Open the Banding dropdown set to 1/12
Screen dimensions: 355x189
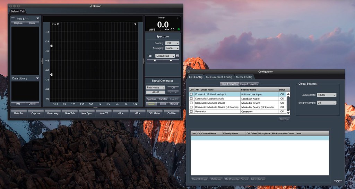point(172,43)
